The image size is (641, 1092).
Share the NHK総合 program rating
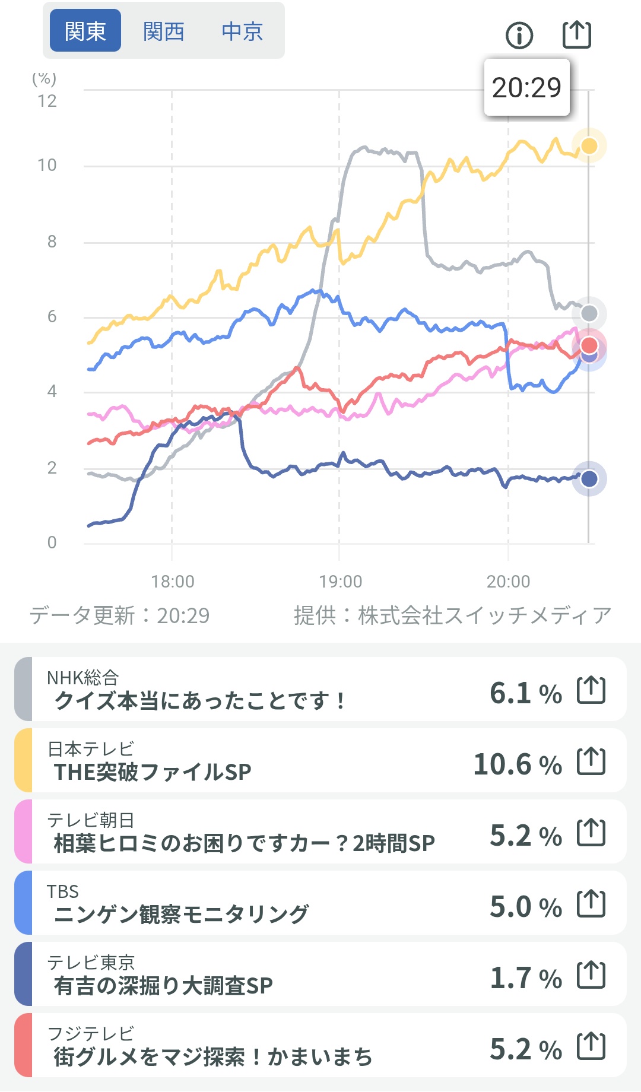tap(591, 690)
